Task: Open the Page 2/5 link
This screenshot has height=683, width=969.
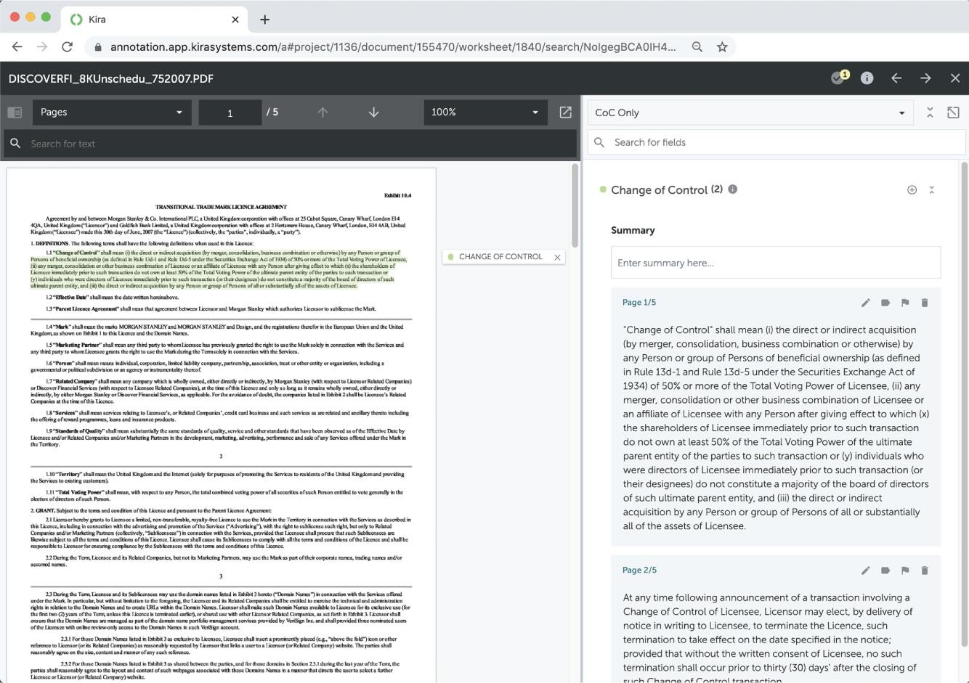Action: click(639, 570)
